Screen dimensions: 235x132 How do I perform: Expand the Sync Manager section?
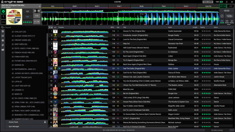point(27,126)
